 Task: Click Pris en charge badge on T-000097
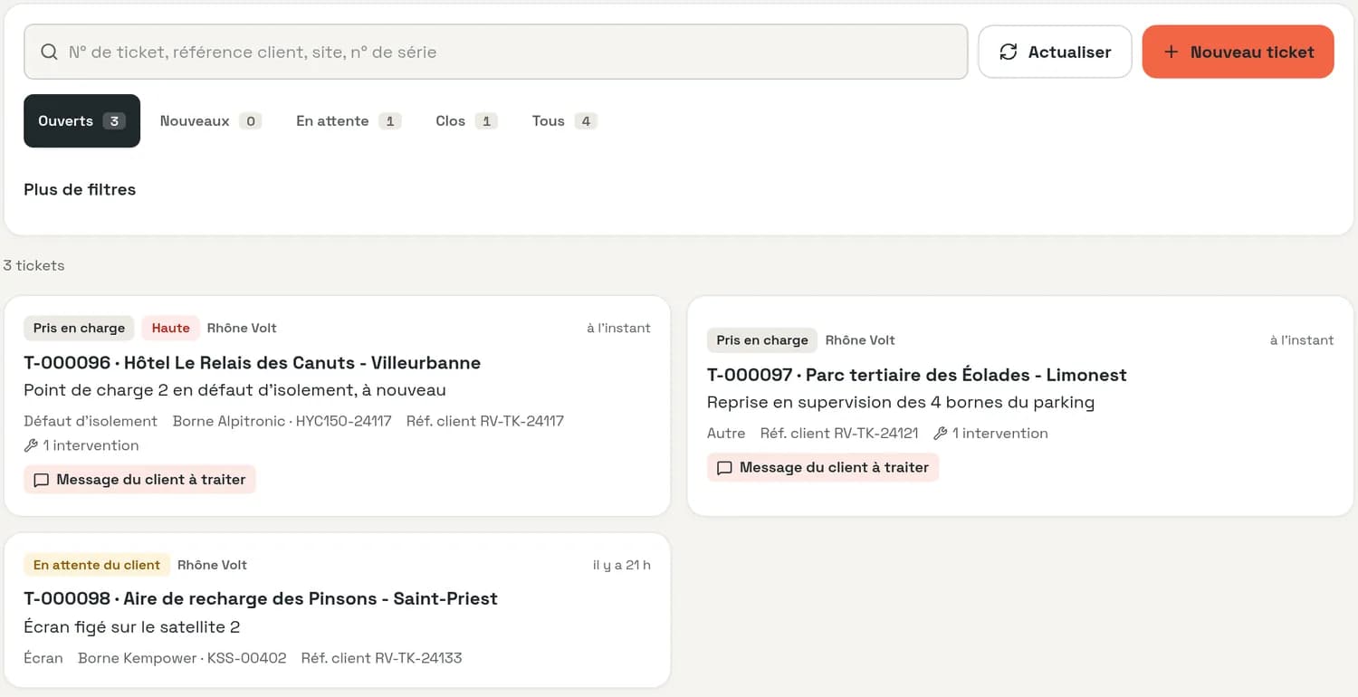click(x=762, y=340)
